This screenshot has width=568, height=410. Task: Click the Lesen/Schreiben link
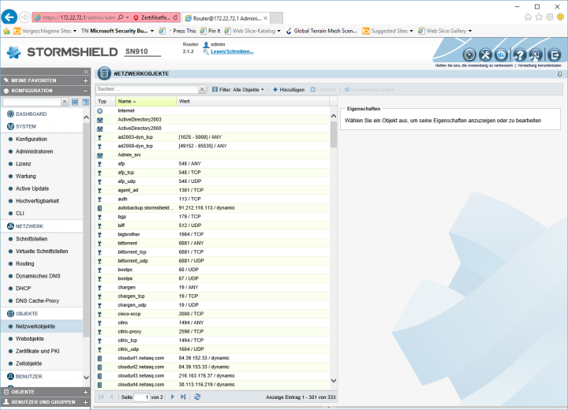pos(232,51)
